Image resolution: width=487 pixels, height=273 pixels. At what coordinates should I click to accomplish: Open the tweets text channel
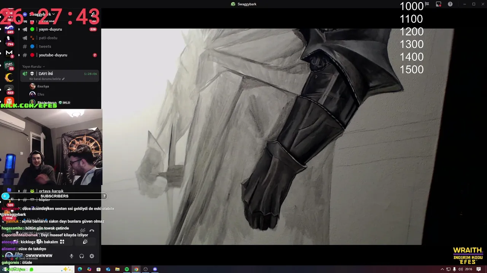[x=59, y=46]
